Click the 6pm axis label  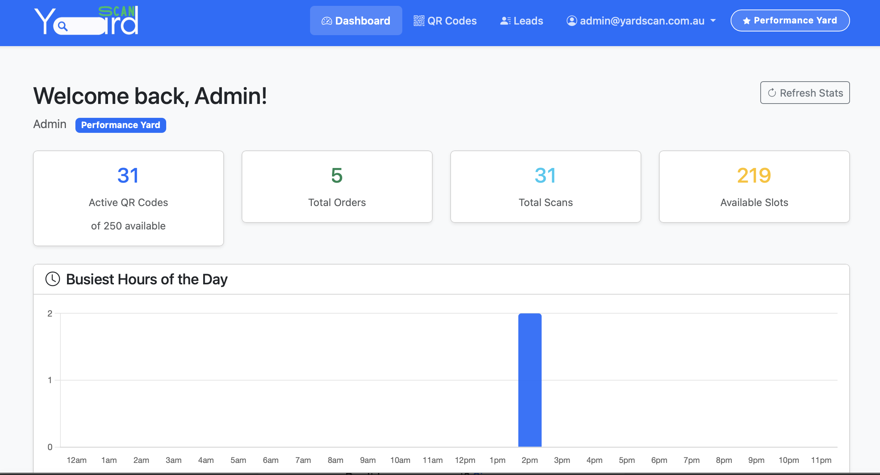659,460
